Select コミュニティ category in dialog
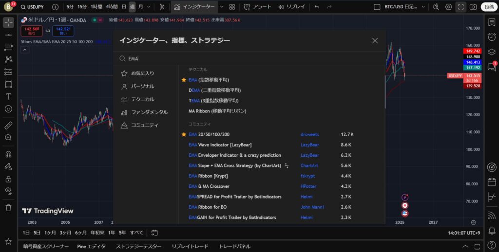Screen dimensions: 499x252 139,126
